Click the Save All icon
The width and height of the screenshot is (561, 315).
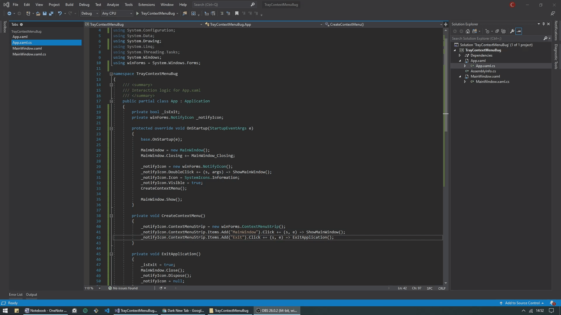coord(51,13)
